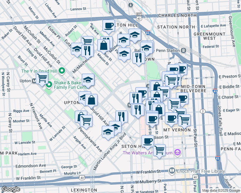Click the coffee cup marker near Bolton Hill
This screenshot has height=193, width=241.
(x=109, y=27)
